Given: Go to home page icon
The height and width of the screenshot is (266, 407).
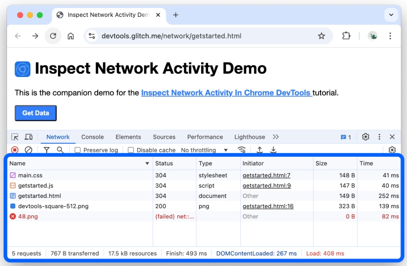Looking at the screenshot, I should (71, 36).
